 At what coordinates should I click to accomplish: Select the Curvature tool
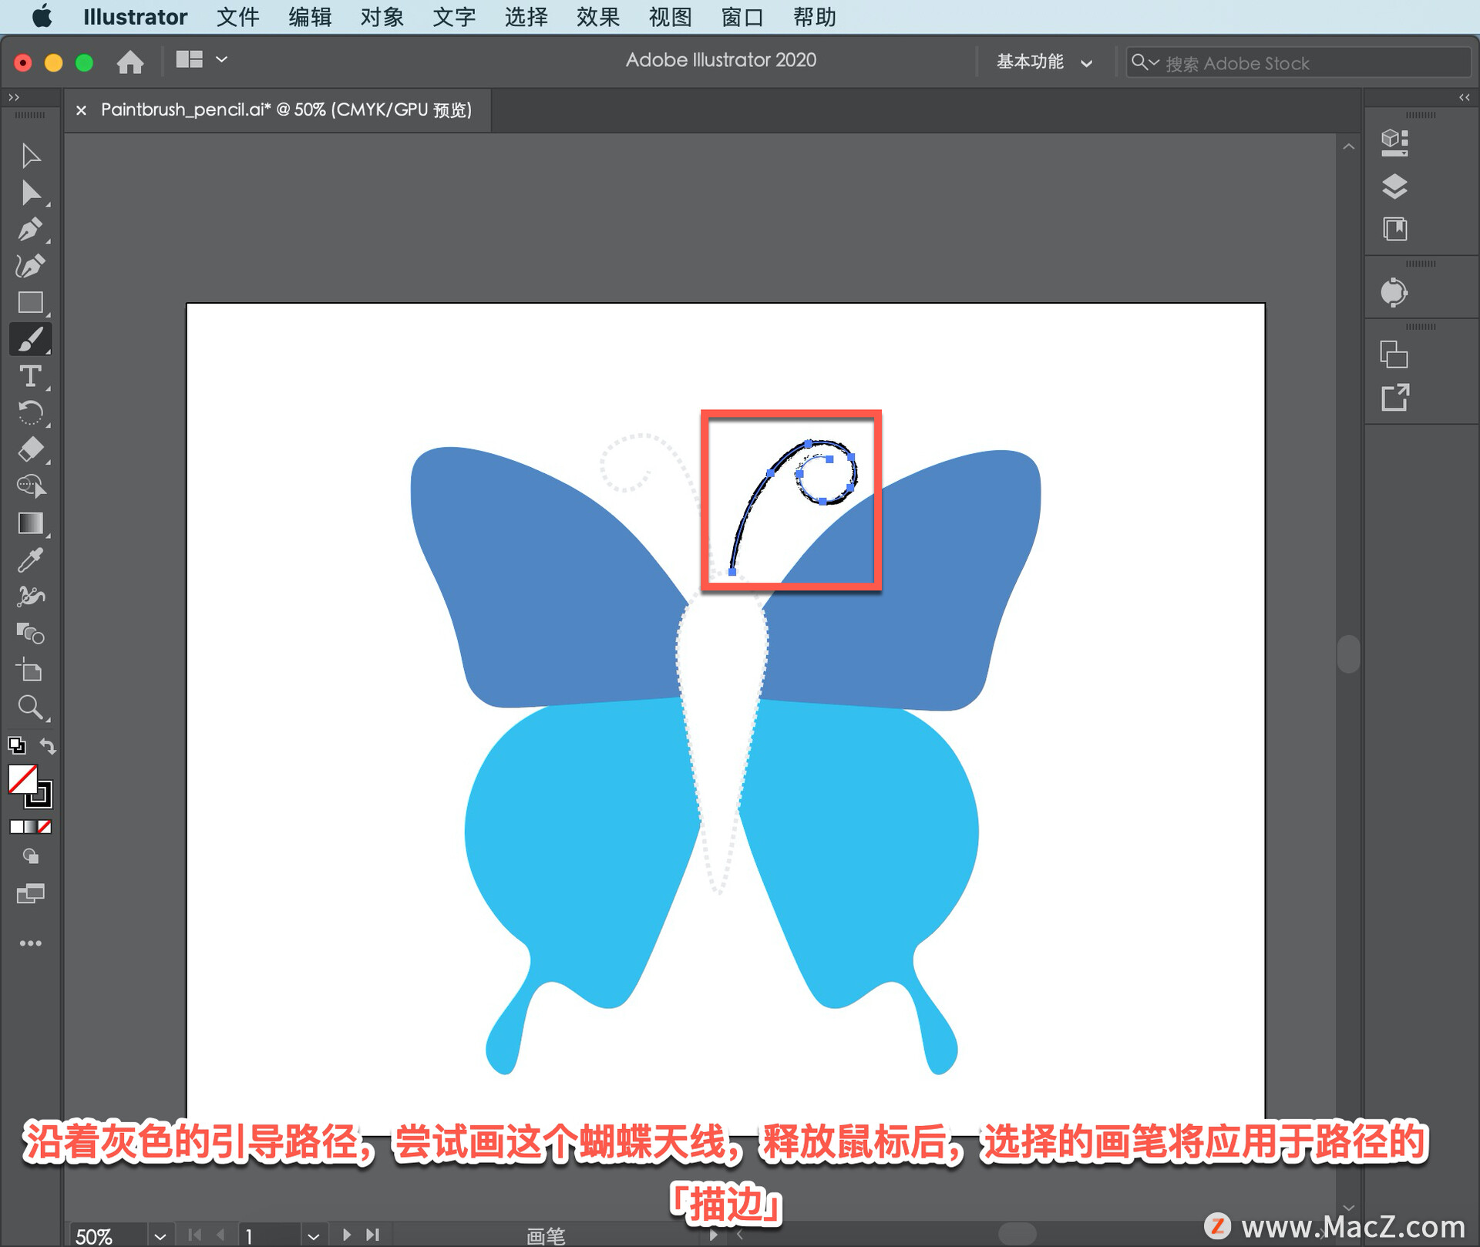31,266
